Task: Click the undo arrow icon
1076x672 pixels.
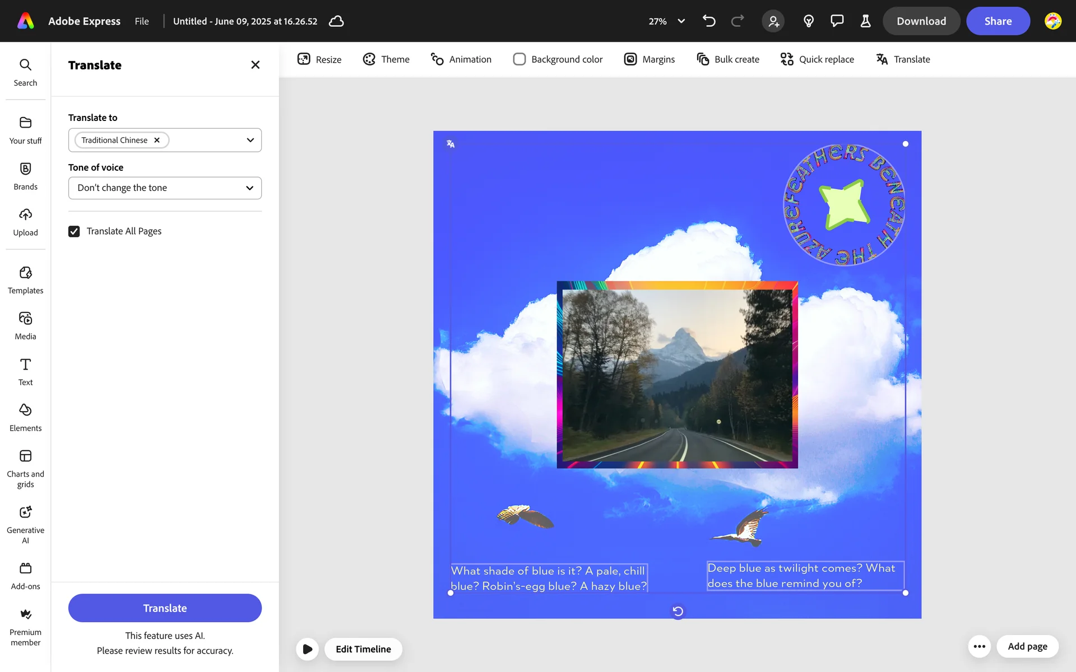Action: [x=709, y=21]
